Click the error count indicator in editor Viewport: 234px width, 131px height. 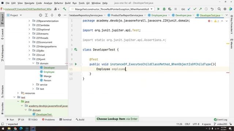[210, 21]
